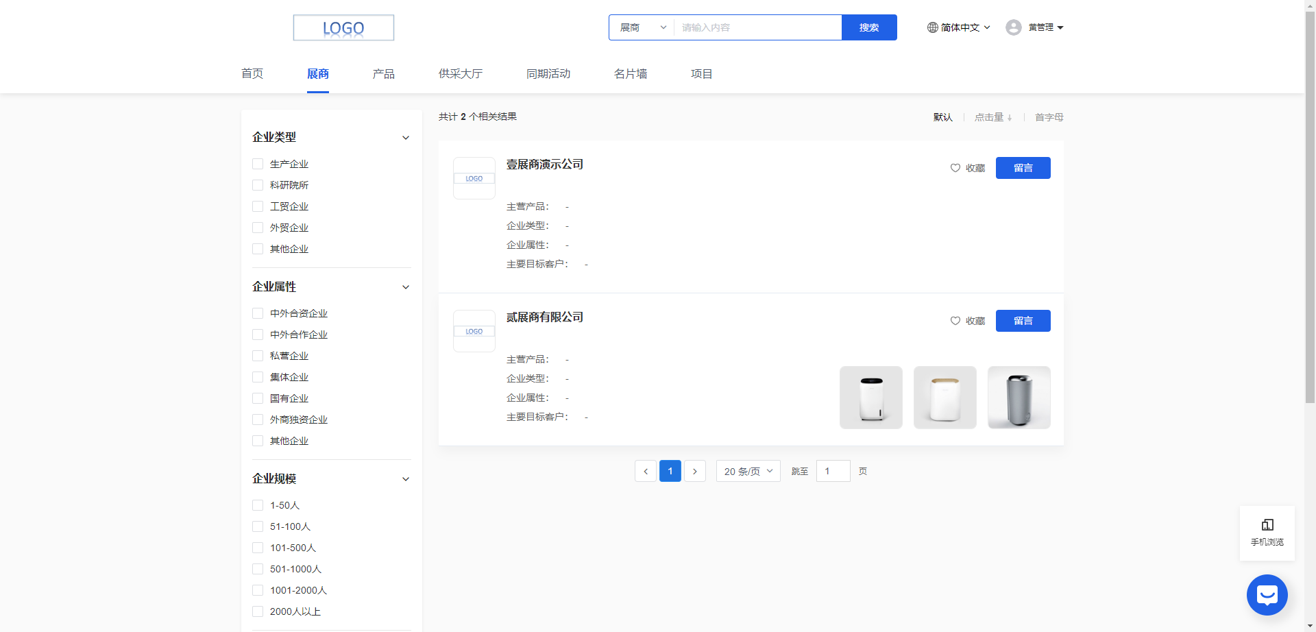Viewport: 1316px width, 632px height.
Task: Check 1-50人 checkbox
Action: (x=258, y=505)
